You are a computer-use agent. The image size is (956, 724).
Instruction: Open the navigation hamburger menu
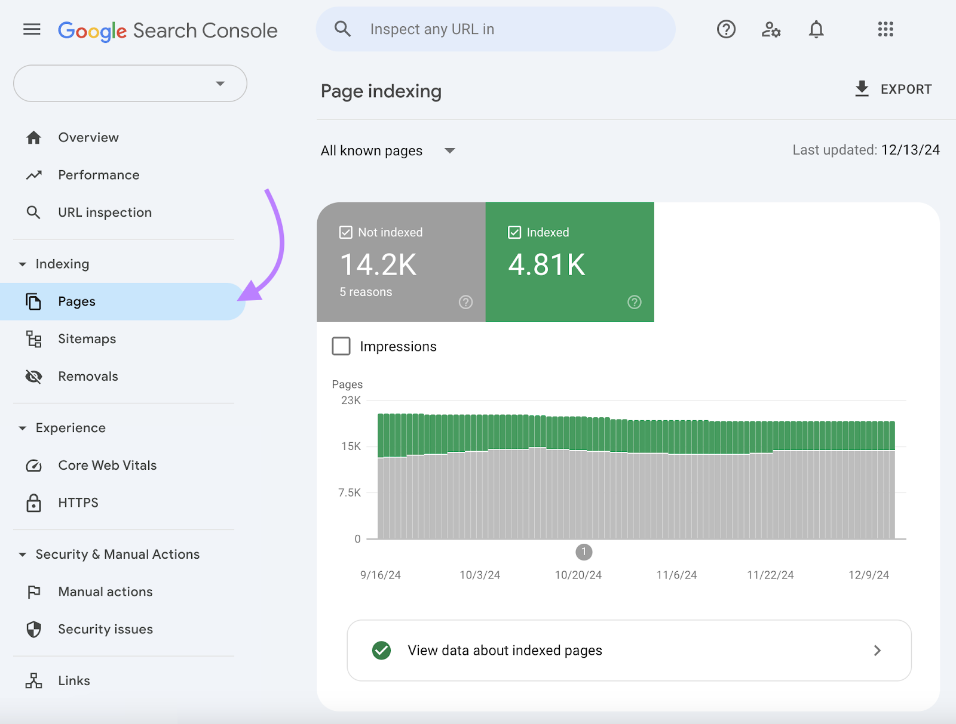coord(31,29)
